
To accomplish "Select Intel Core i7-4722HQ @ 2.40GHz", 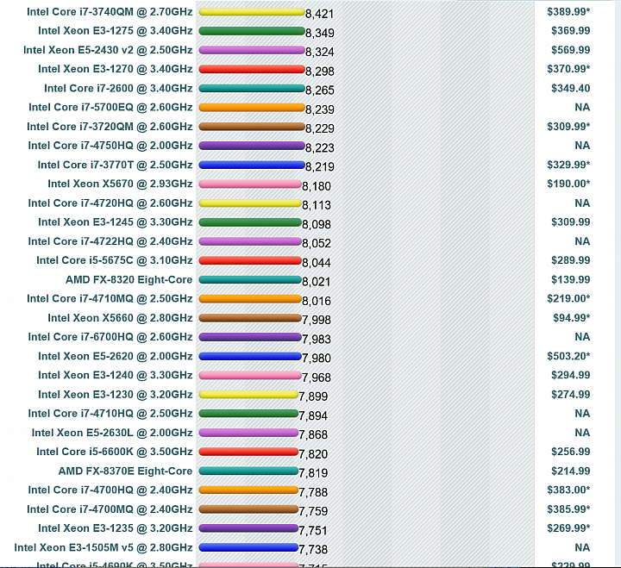I will tap(110, 241).
